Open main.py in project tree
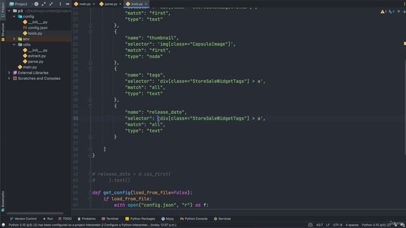Screen dimensions: 406x228 tap(30, 67)
